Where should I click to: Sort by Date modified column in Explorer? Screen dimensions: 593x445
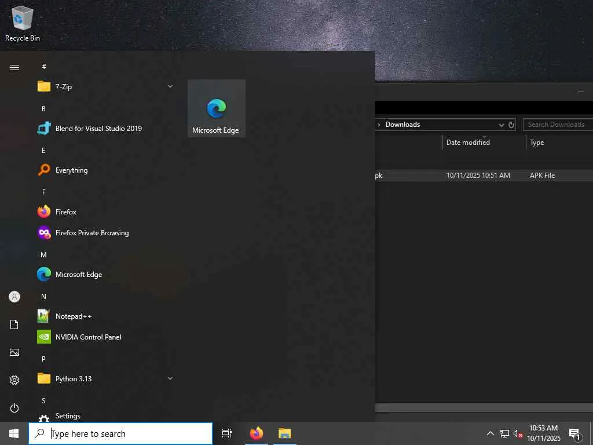coord(484,143)
